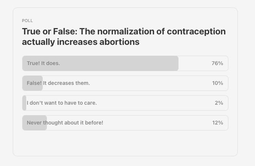Select "False! It decreases them." option
The image size is (255, 166).
125,83
